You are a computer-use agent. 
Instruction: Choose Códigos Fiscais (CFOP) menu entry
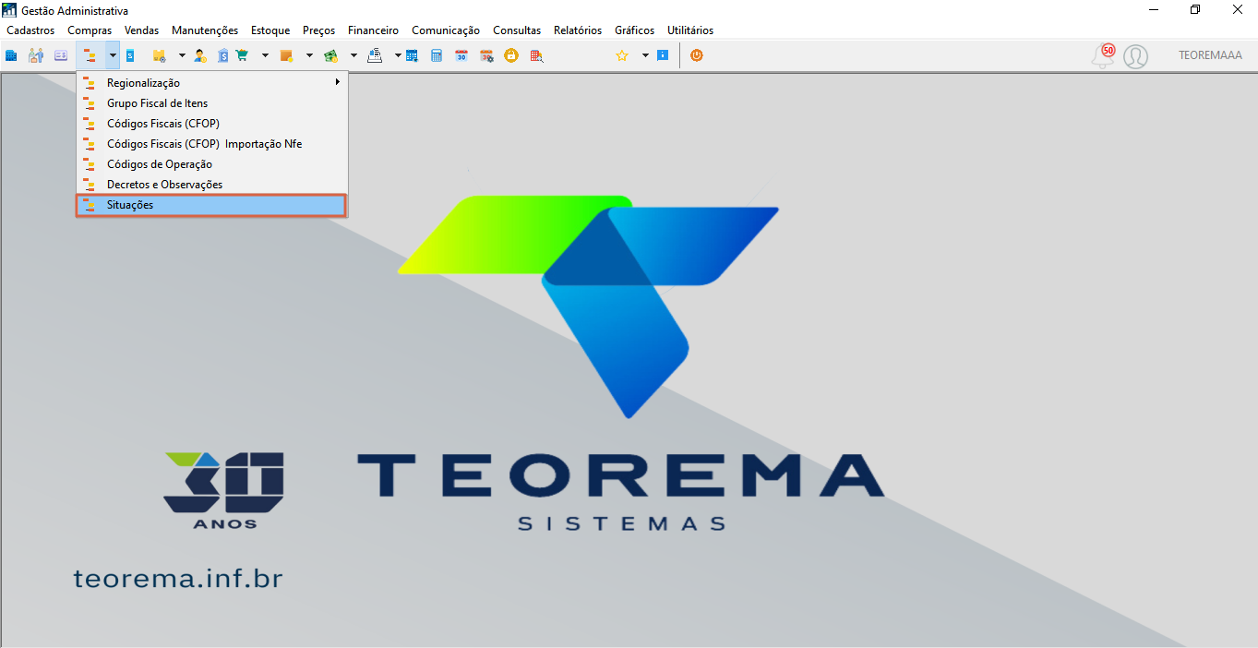211,124
